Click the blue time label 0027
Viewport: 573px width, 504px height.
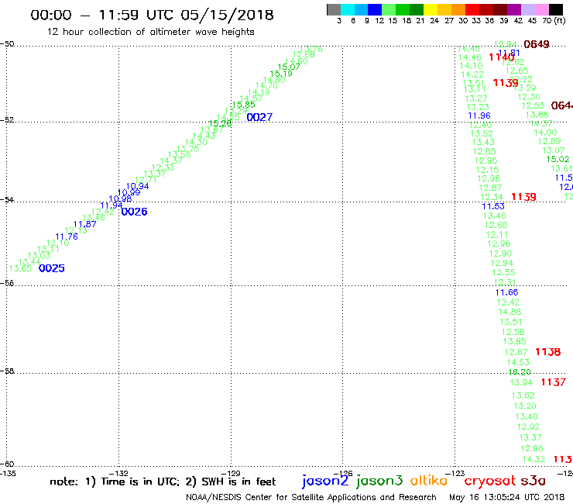(259, 117)
